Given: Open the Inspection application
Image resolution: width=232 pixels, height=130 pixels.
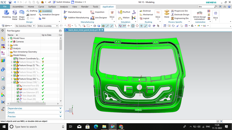Looking at the screenshot, I should (97, 12).
